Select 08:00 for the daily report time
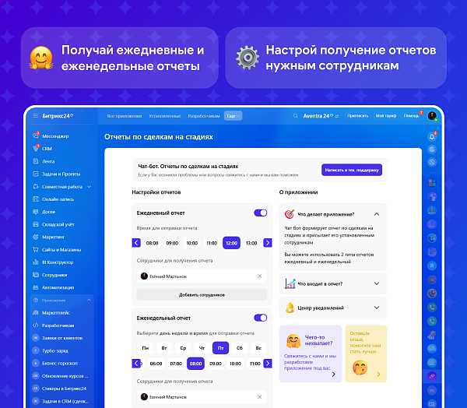Image resolution: width=467 pixels, height=408 pixels. (153, 243)
